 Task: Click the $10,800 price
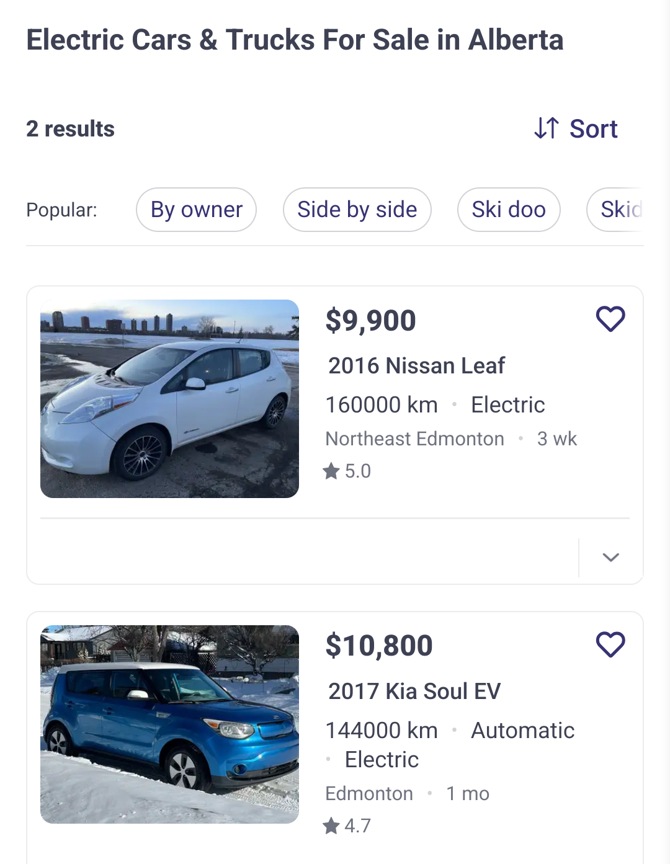(x=379, y=646)
